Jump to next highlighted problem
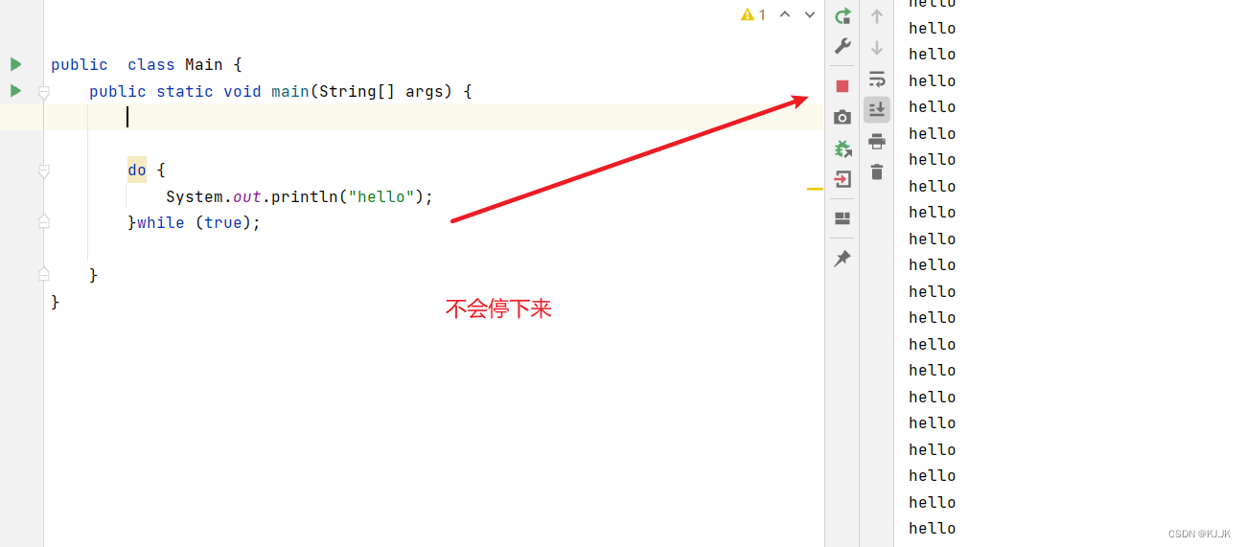 click(810, 14)
